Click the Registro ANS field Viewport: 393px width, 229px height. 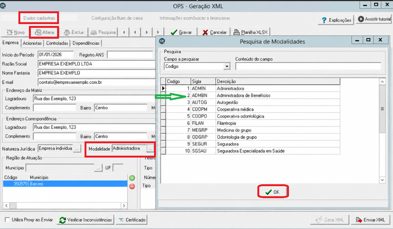pyautogui.click(x=130, y=55)
